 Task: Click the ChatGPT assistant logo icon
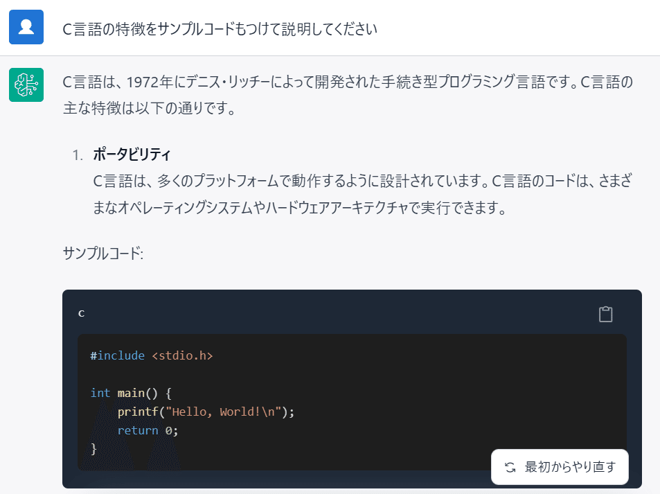(x=26, y=85)
